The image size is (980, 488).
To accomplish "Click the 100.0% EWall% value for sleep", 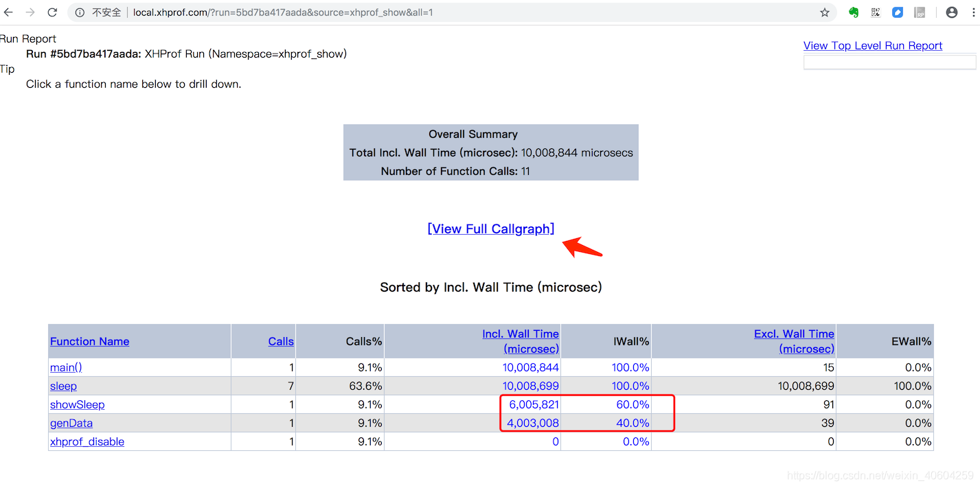I will (x=913, y=386).
